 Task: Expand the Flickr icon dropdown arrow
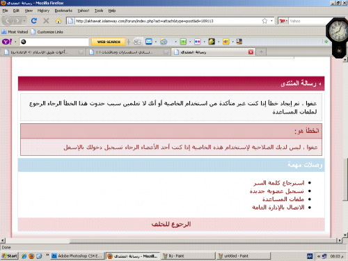204,42
